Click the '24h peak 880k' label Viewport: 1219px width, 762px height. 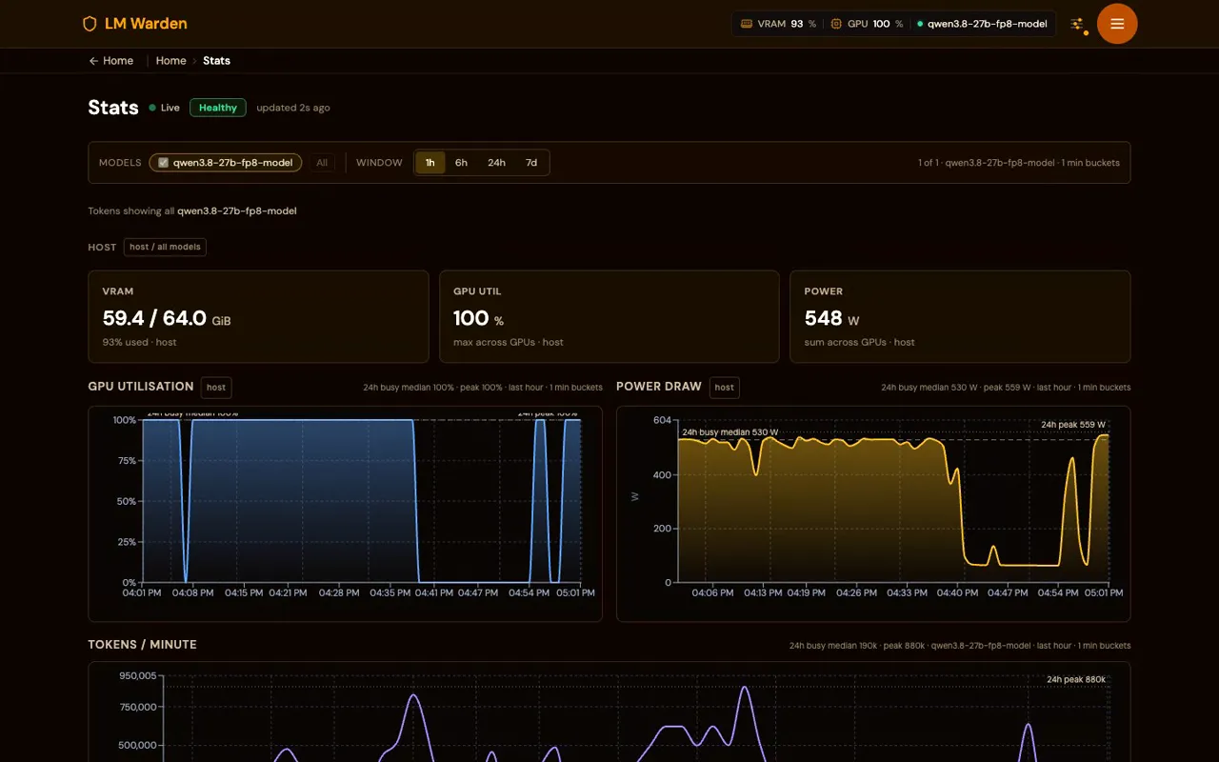coord(1076,679)
